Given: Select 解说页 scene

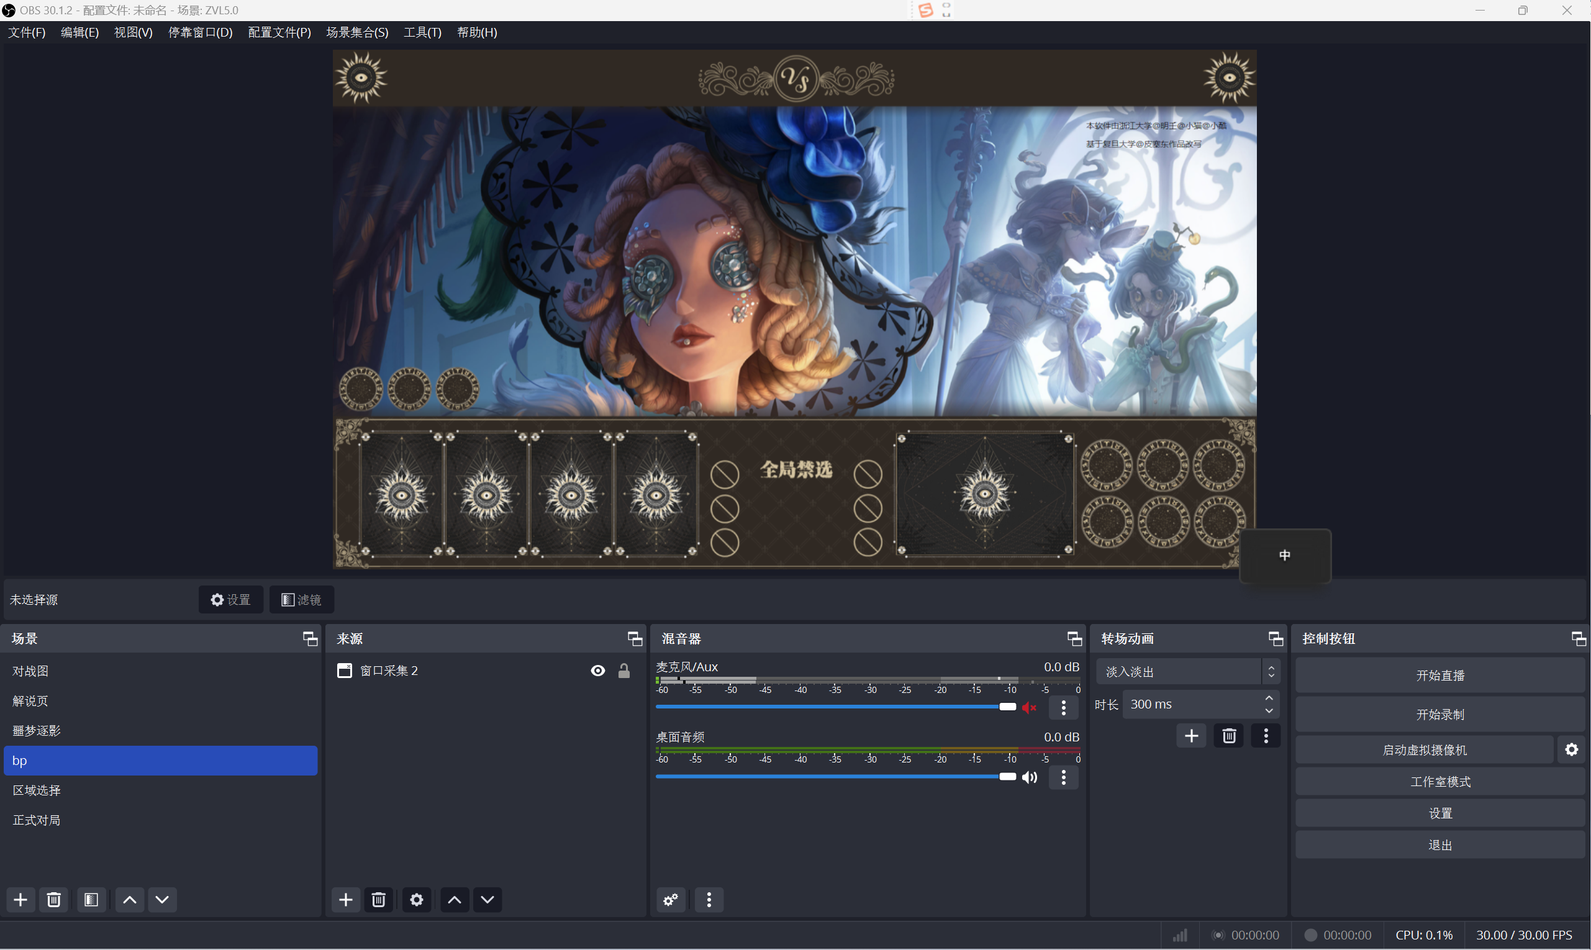Looking at the screenshot, I should 160,701.
